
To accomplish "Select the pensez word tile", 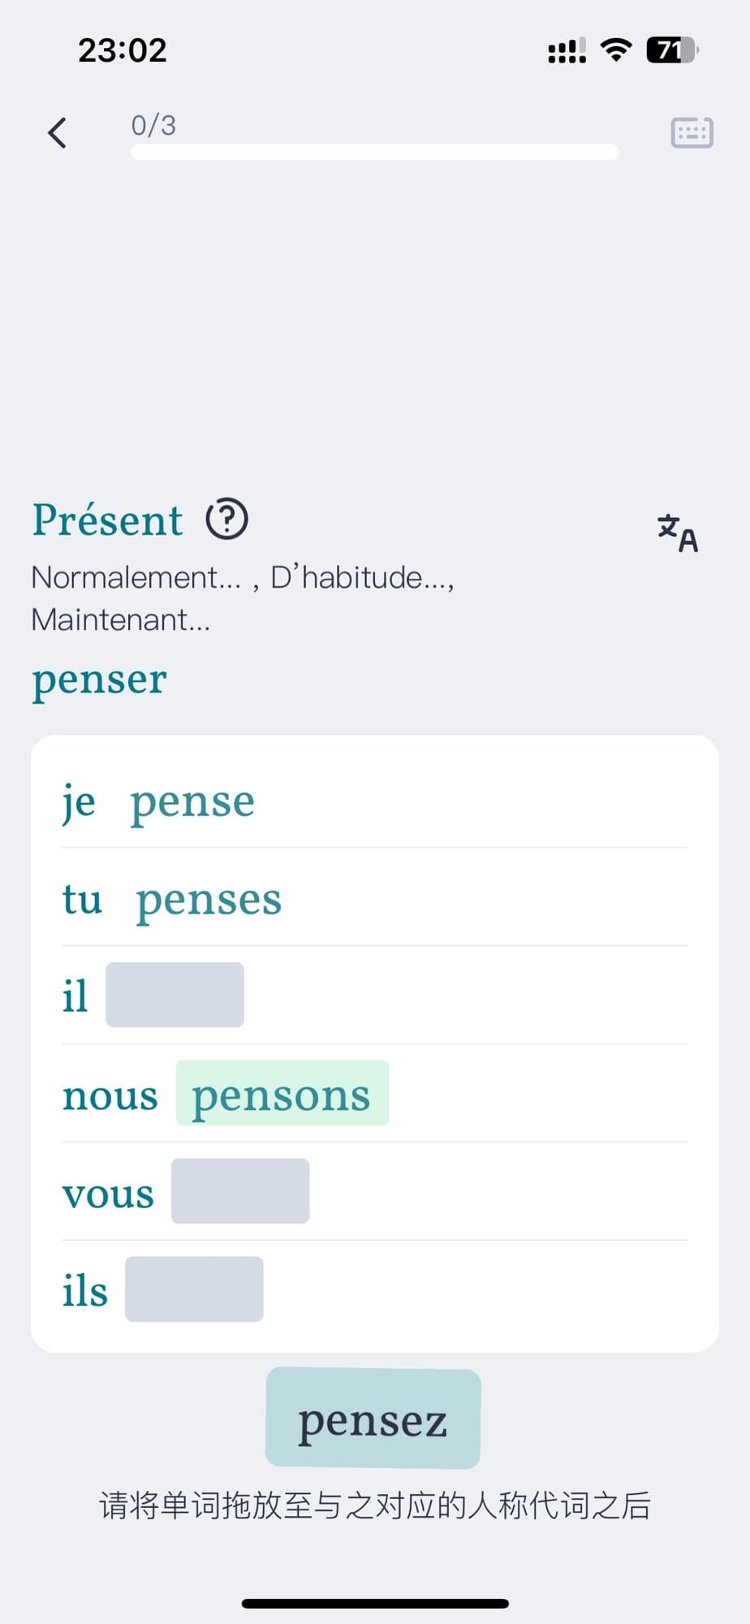I will point(373,1419).
